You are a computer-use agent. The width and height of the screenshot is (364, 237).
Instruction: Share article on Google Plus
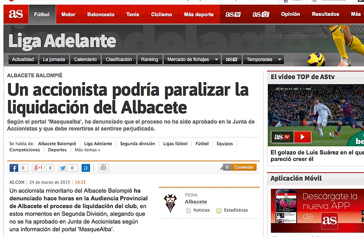(38, 168)
